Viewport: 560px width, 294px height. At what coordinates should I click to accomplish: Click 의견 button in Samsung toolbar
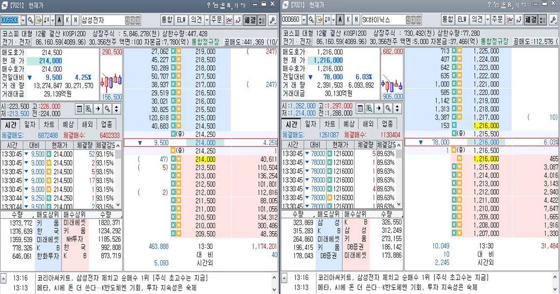click(x=196, y=20)
